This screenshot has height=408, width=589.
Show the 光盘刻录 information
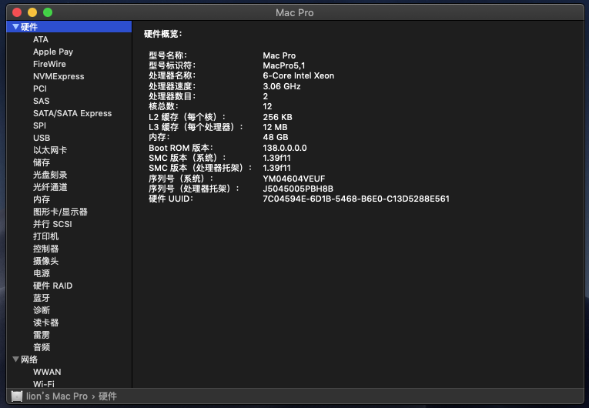point(50,175)
